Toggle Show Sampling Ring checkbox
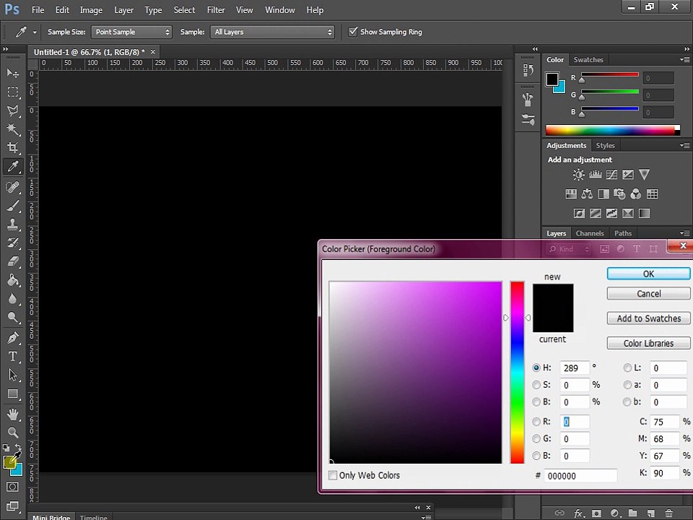 353,32
